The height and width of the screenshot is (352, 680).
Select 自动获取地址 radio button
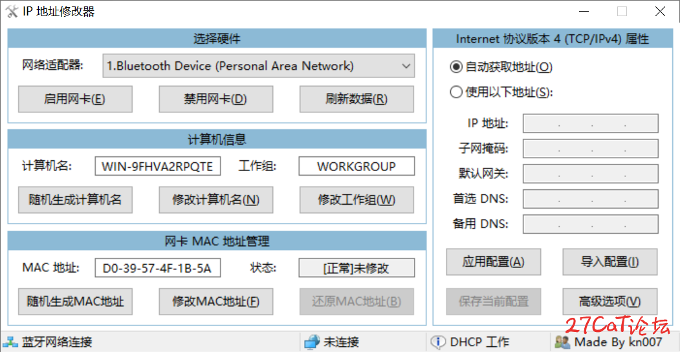coord(455,67)
